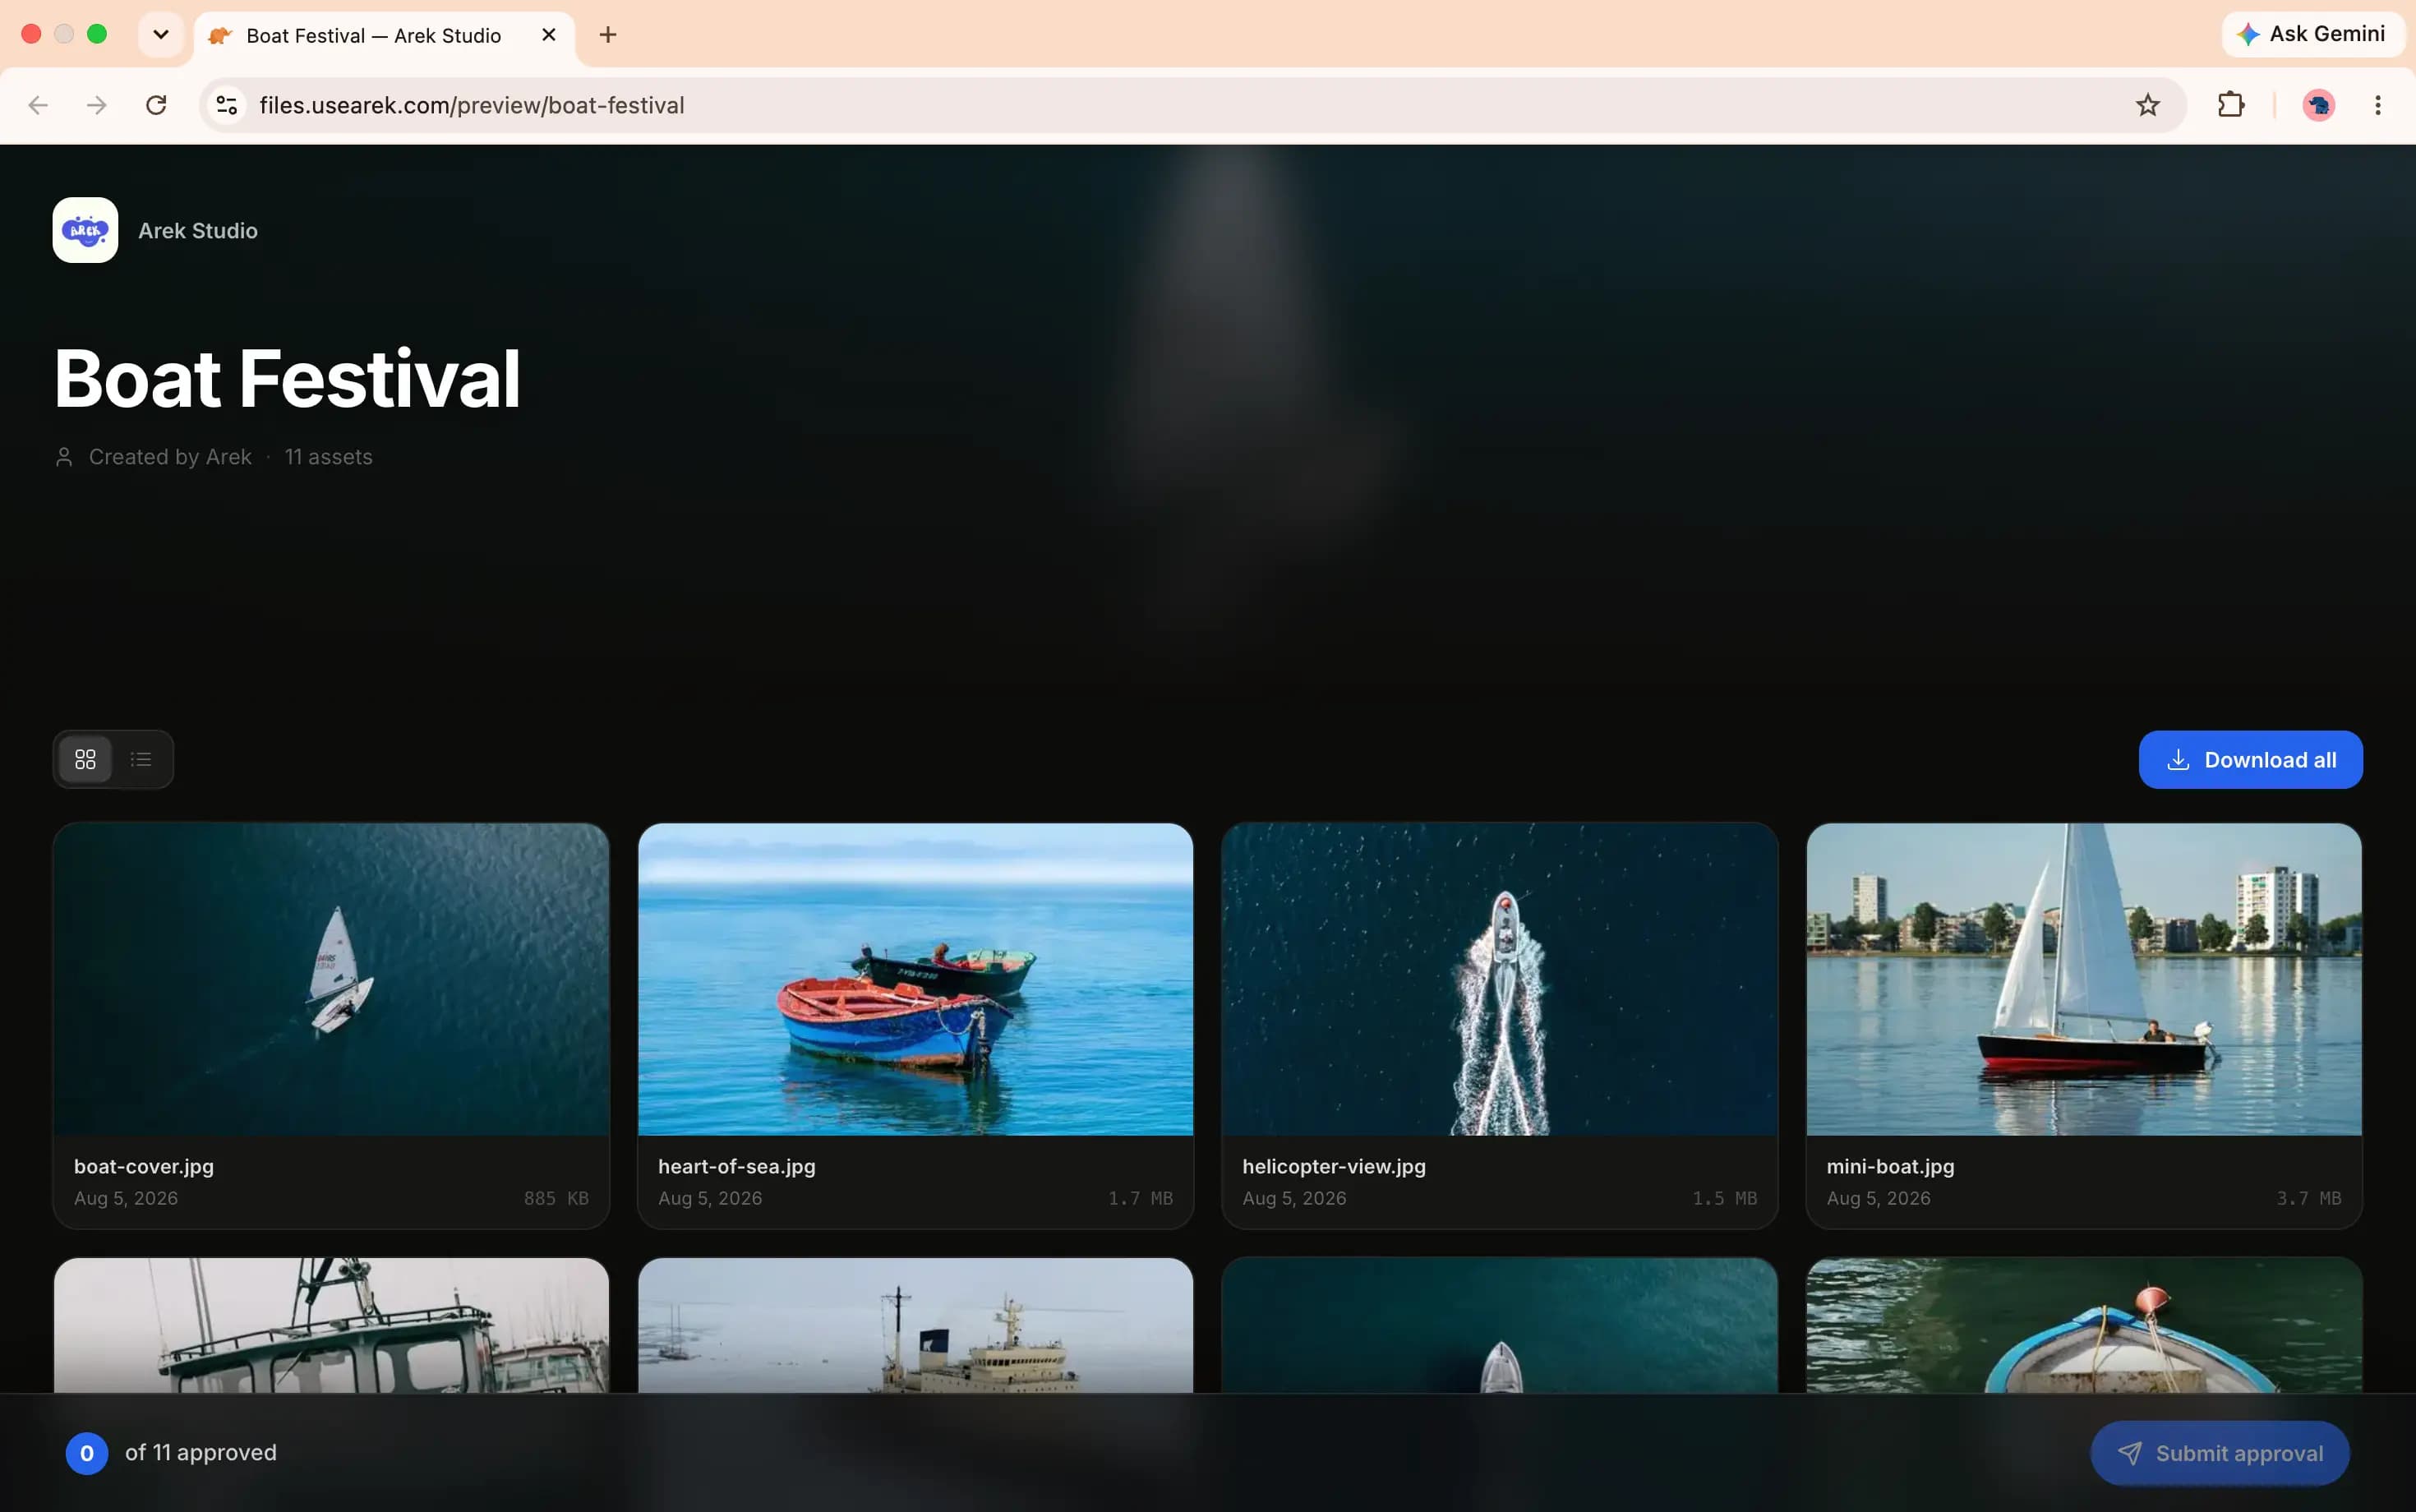Click the Arek Studio logo icon
Screen dimensions: 2416x1512
click(x=85, y=230)
